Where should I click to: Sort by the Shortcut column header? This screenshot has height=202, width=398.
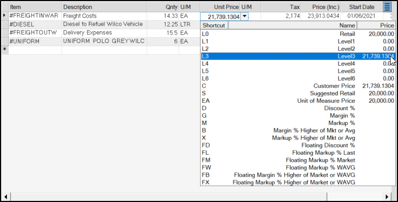click(x=214, y=25)
